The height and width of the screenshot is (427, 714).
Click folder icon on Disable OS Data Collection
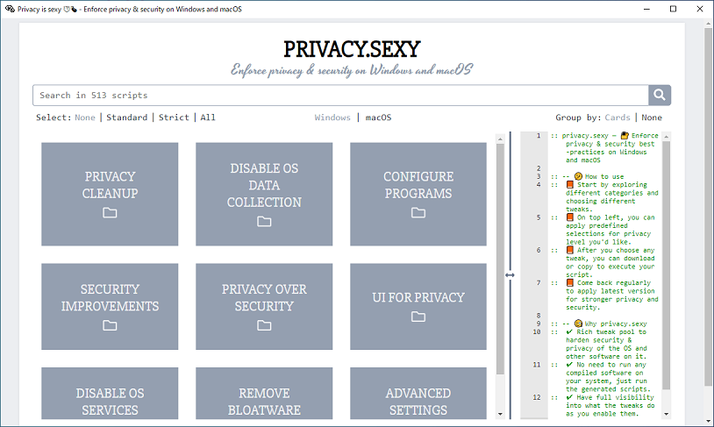tap(264, 221)
